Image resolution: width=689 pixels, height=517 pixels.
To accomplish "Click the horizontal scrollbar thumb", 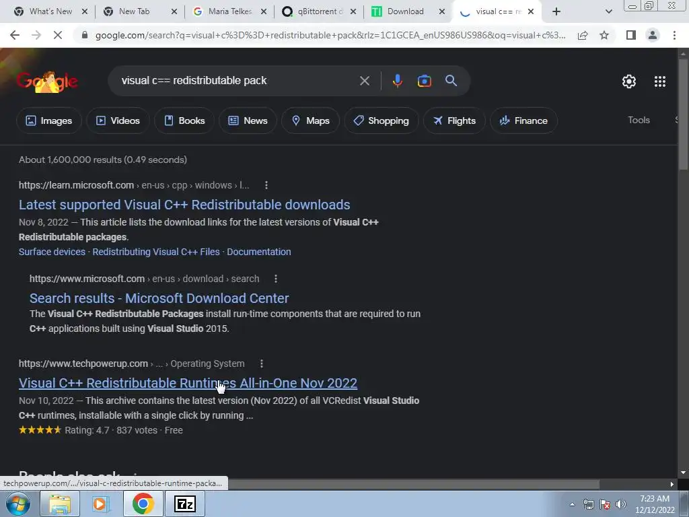I will point(413,484).
